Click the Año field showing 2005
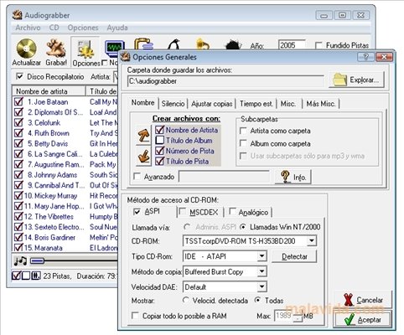Image resolution: width=404 pixels, height=335 pixels. pos(292,45)
